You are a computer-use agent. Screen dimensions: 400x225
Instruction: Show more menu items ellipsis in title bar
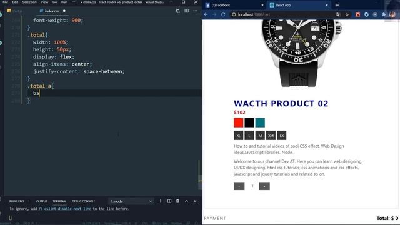(x=74, y=2)
